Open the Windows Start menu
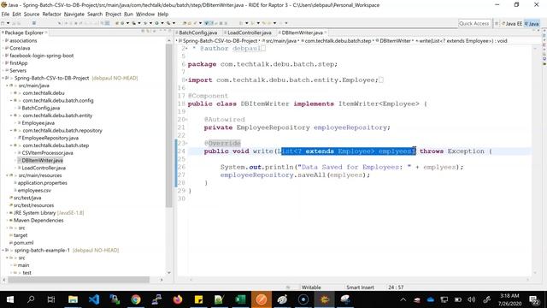The height and width of the screenshot is (308, 547). click(10, 299)
